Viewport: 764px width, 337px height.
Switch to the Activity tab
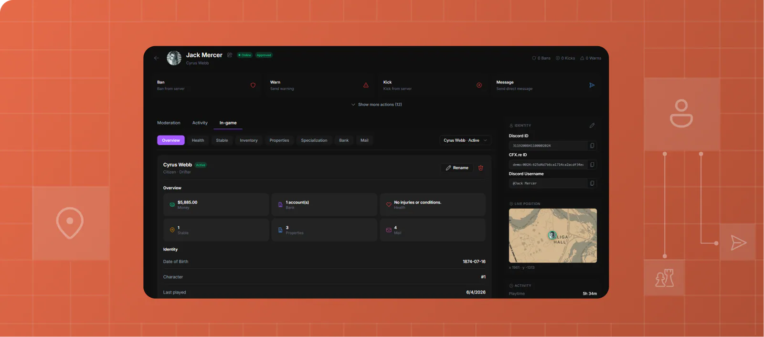200,123
